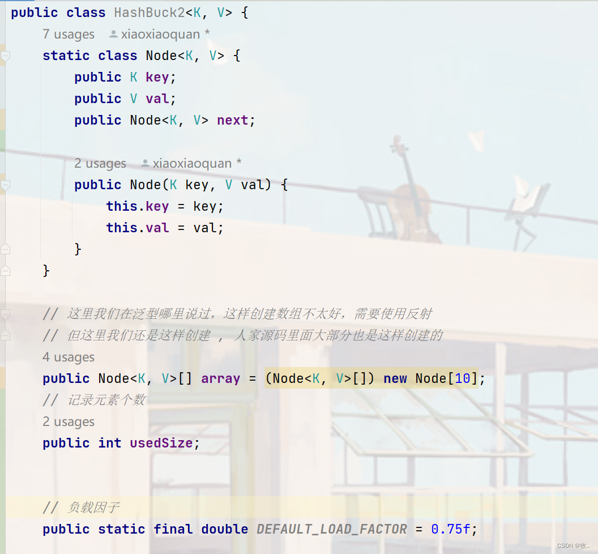
Task: Click the class name HashBuck2
Action: click(149, 12)
